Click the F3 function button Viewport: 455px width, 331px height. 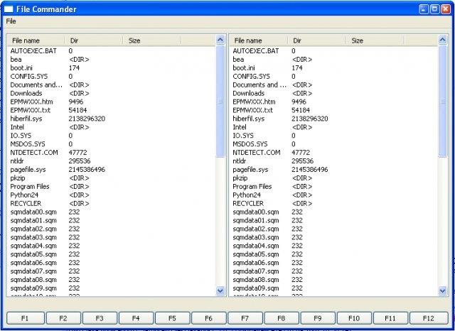tap(100, 318)
